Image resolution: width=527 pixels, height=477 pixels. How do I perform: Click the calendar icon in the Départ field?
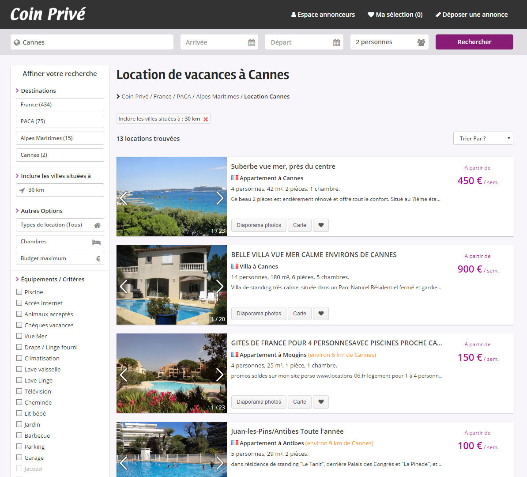pos(336,42)
